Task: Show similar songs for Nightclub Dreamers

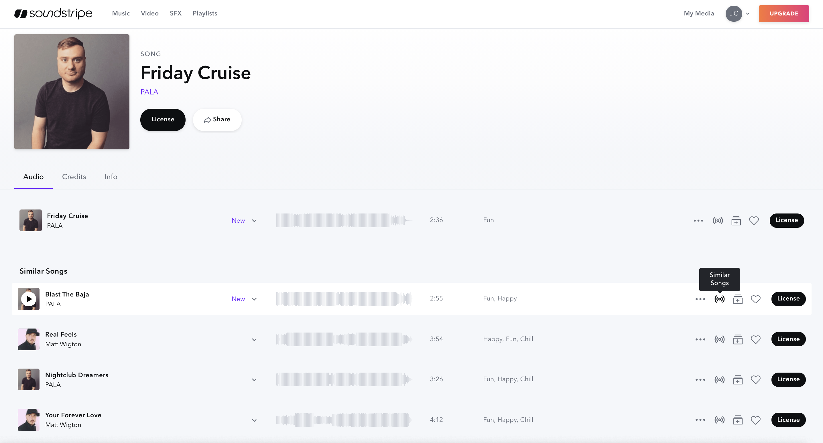Action: pyautogui.click(x=719, y=379)
